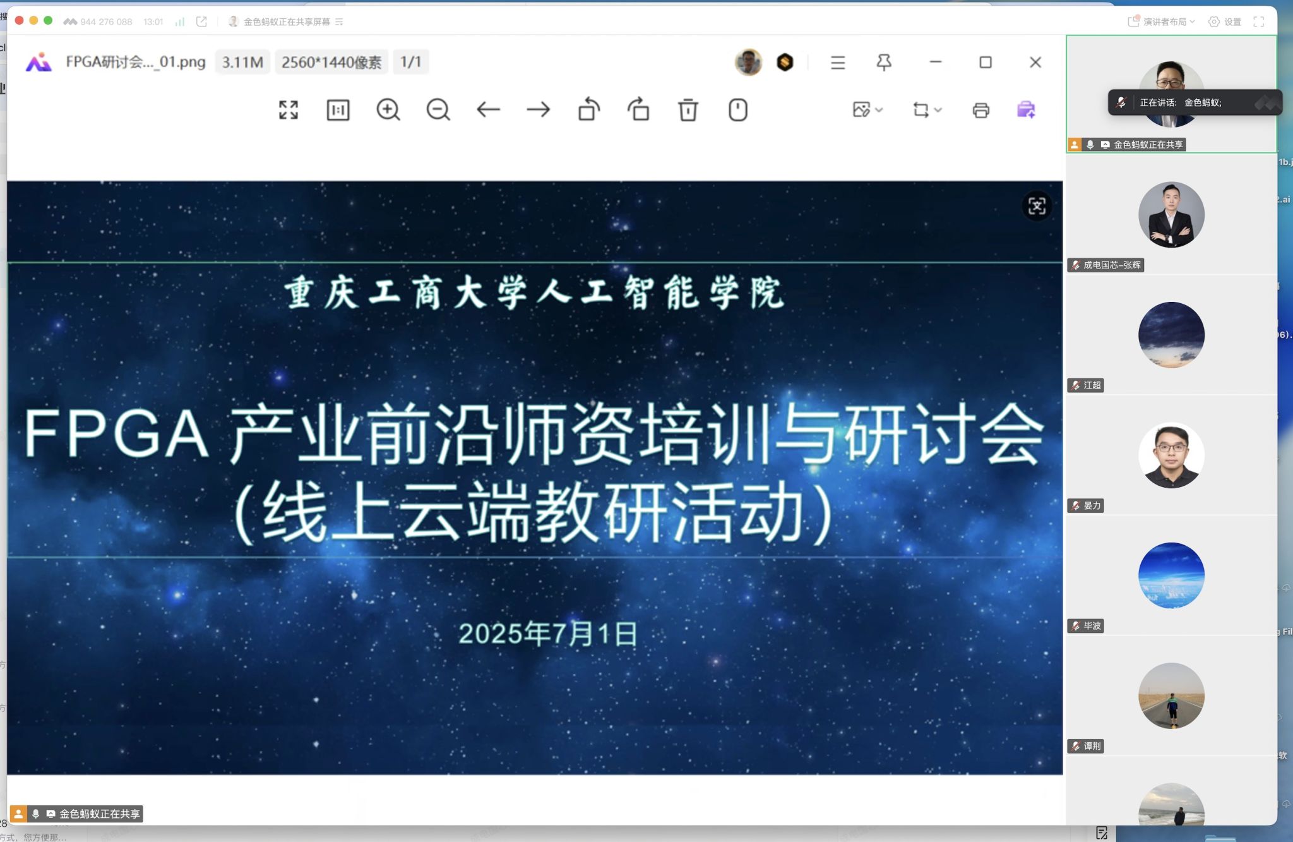This screenshot has width=1293, height=842.
Task: Zoom out using the magnifier icon
Action: [438, 109]
